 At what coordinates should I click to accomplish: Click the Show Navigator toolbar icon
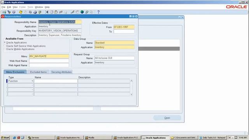click(14, 12)
